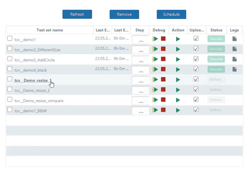Start debug play for tcv__Demo_resize_2
Image resolution: width=248 pixels, height=171 pixels.
click(x=155, y=90)
